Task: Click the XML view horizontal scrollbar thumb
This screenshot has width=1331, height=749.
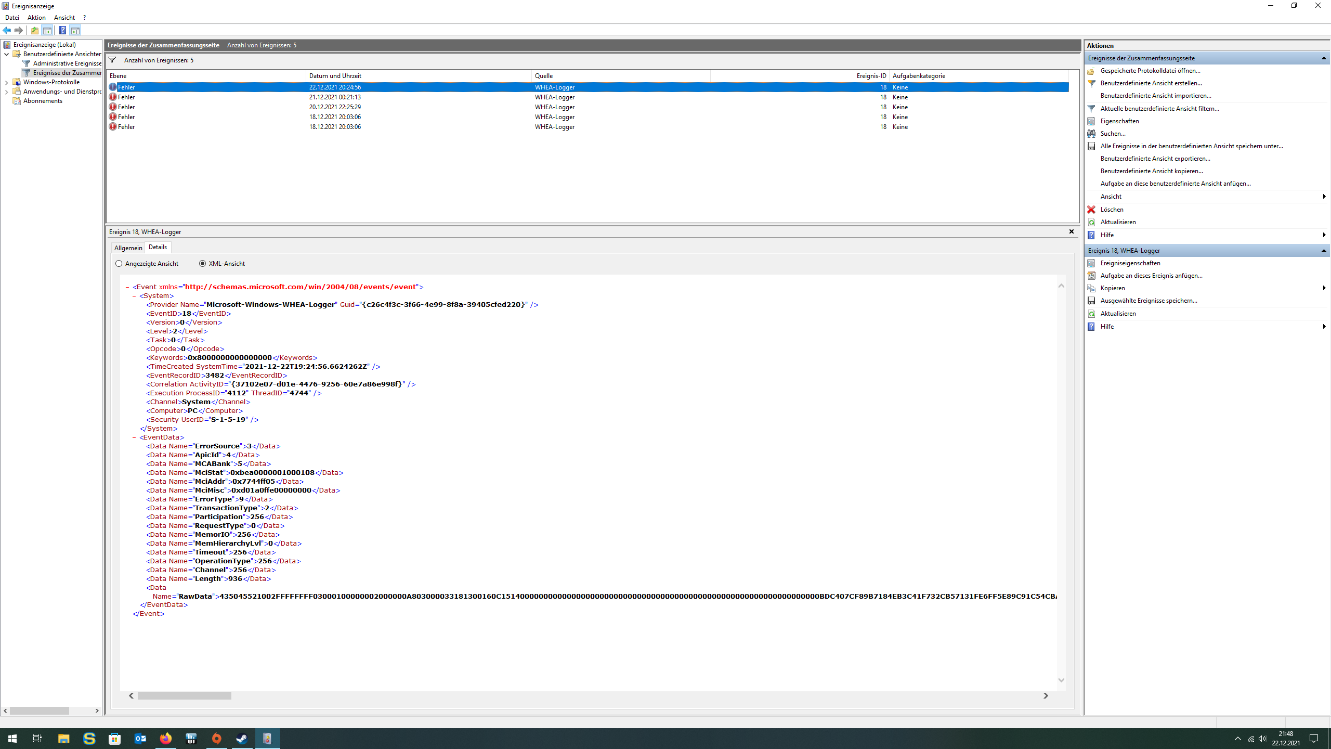Action: [x=184, y=695]
